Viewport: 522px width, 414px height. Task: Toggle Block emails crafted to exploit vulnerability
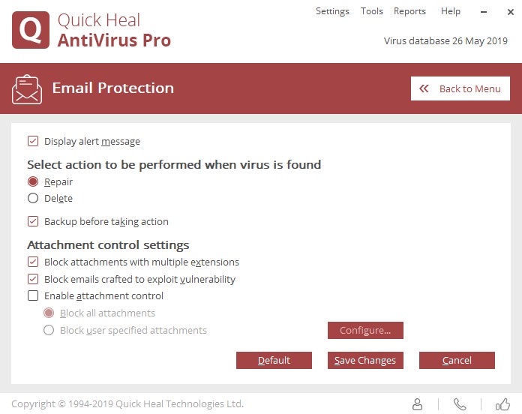coord(33,279)
